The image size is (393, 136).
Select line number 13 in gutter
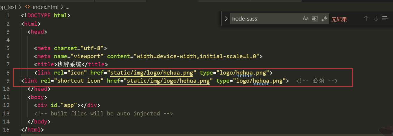coord(6,113)
